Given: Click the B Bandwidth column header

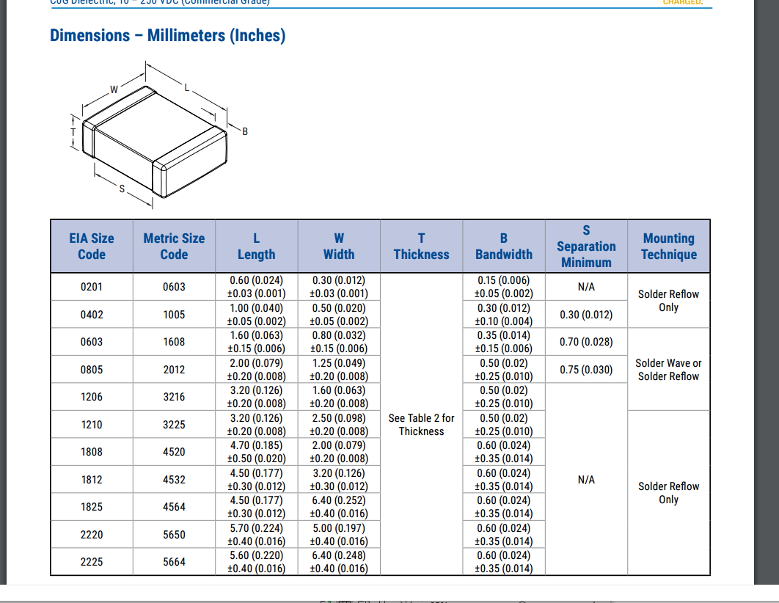Looking at the screenshot, I should pyautogui.click(x=504, y=246).
